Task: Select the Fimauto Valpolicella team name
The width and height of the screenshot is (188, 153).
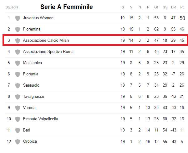Action: [x=40, y=119]
